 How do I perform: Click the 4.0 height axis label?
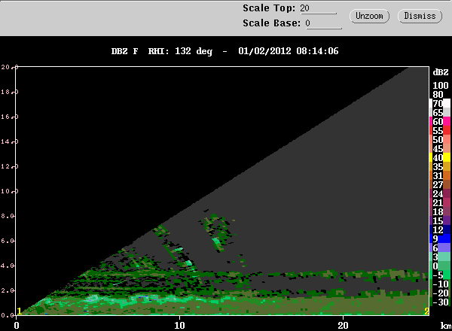click(x=8, y=266)
